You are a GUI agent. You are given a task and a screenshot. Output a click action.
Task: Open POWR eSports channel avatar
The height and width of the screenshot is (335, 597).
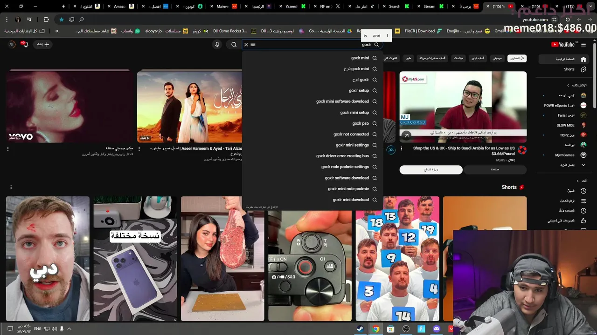click(x=583, y=105)
